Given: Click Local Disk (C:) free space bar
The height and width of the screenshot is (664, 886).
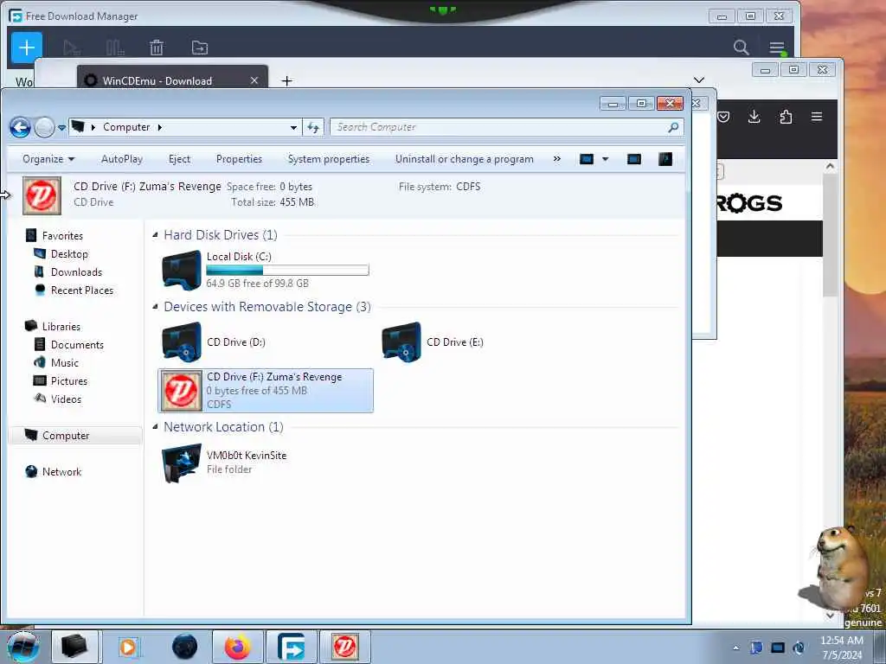Looking at the screenshot, I should click(287, 270).
